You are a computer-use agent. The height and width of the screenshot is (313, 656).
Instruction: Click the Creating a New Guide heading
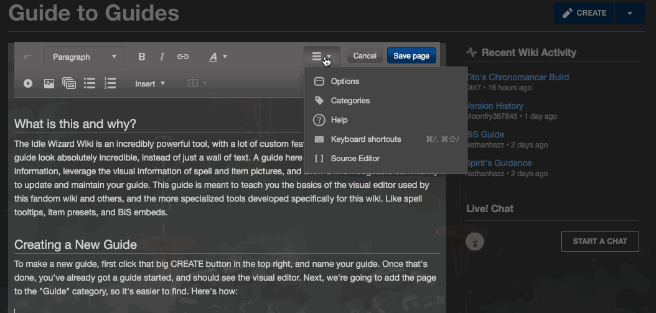(75, 245)
